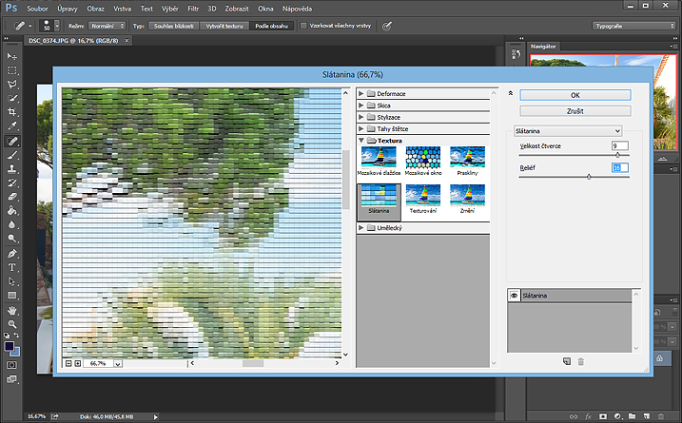
Task: Click tablet pressure icon in options bar
Action: point(387,26)
